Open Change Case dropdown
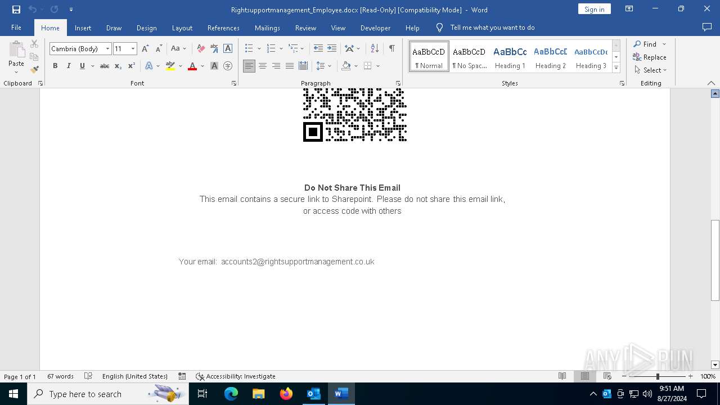This screenshot has height=405, width=720. pos(179,49)
